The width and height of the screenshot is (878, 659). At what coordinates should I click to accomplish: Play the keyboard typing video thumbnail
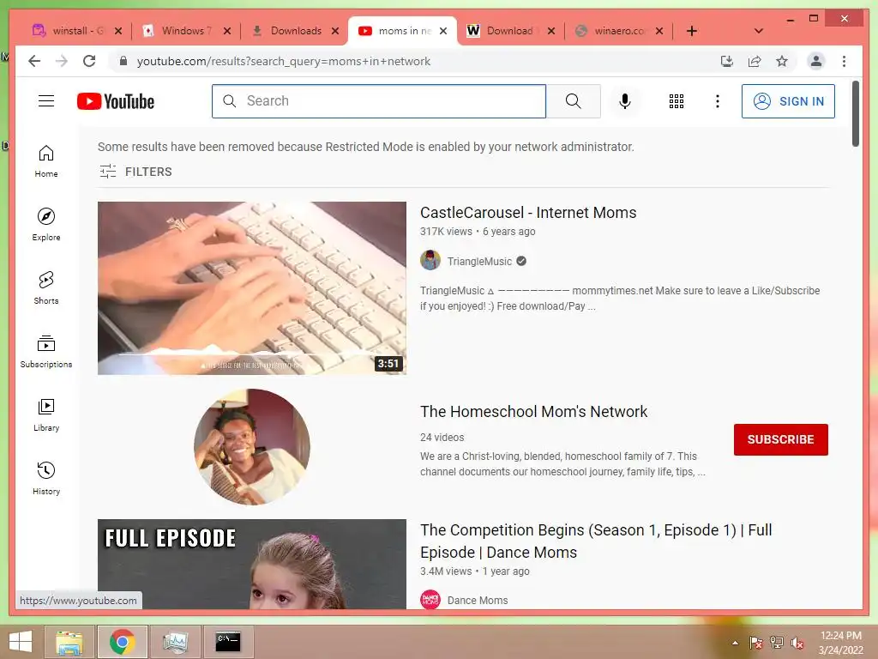tap(251, 288)
